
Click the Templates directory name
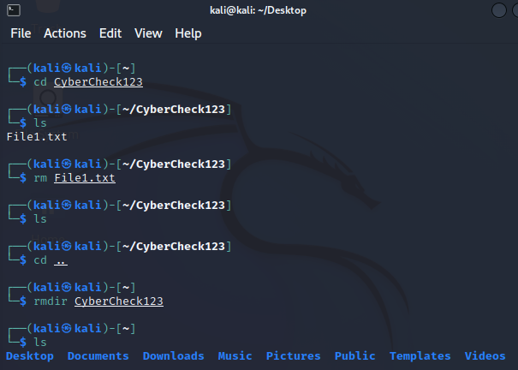(420, 355)
